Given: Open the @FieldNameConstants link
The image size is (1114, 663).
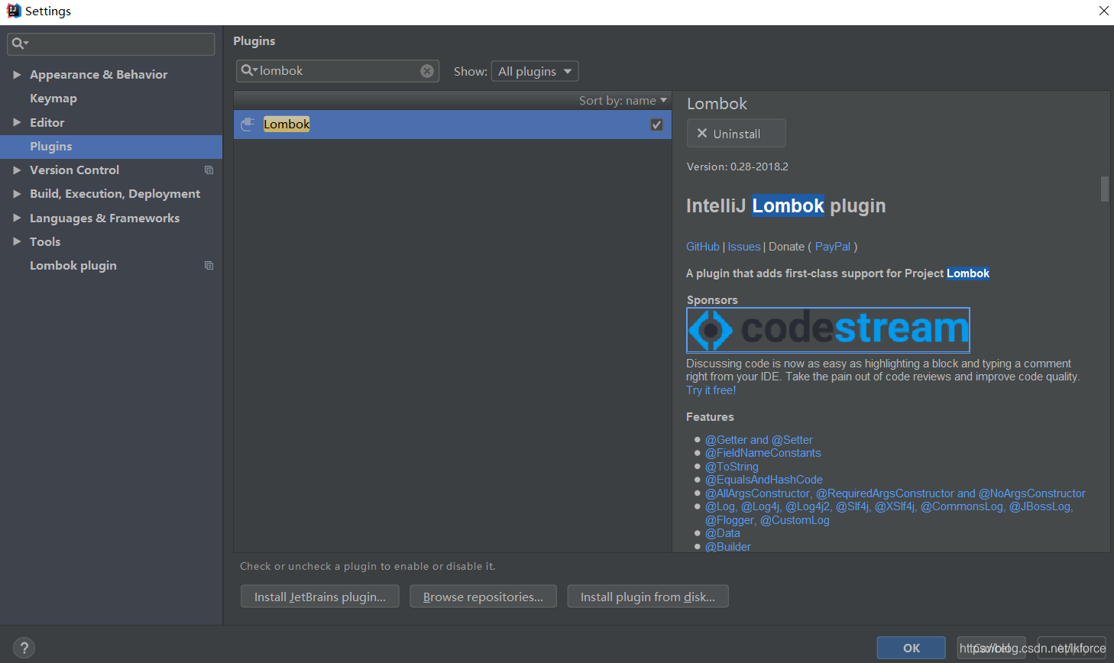Looking at the screenshot, I should tap(763, 453).
